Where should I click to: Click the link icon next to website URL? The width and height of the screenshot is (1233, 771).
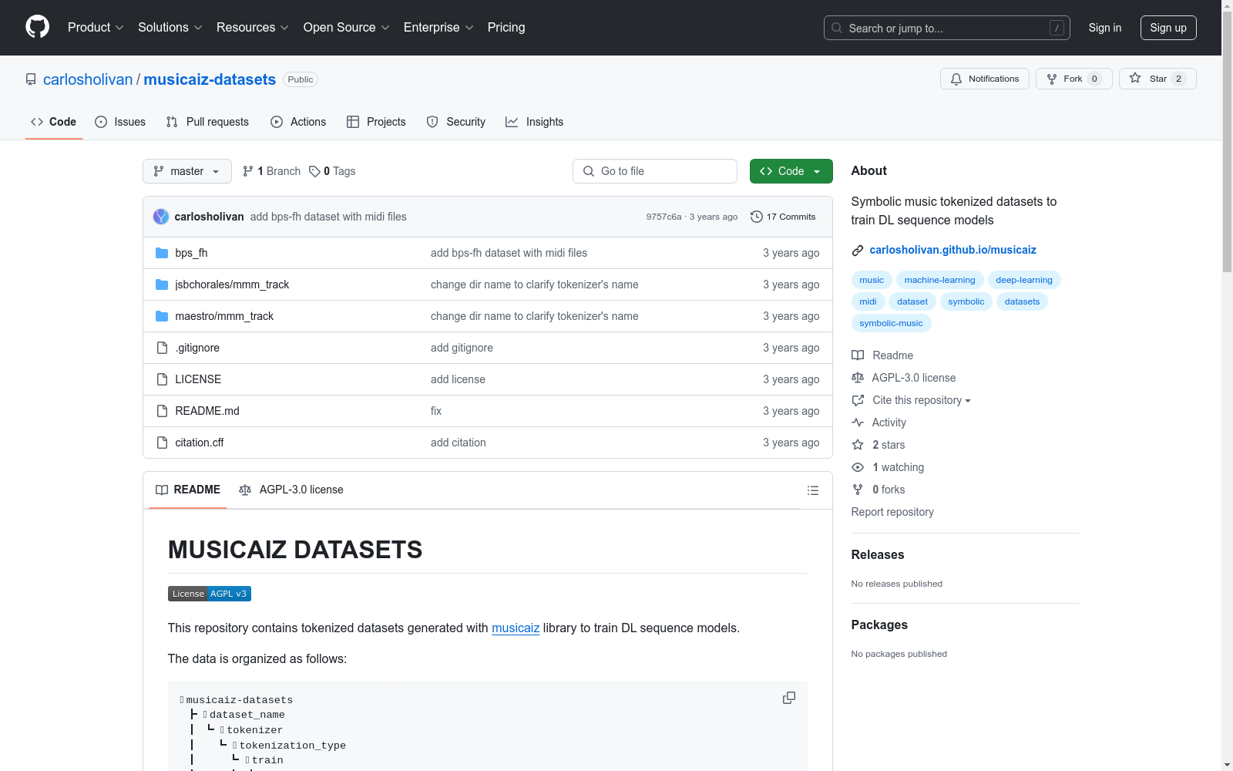(858, 250)
